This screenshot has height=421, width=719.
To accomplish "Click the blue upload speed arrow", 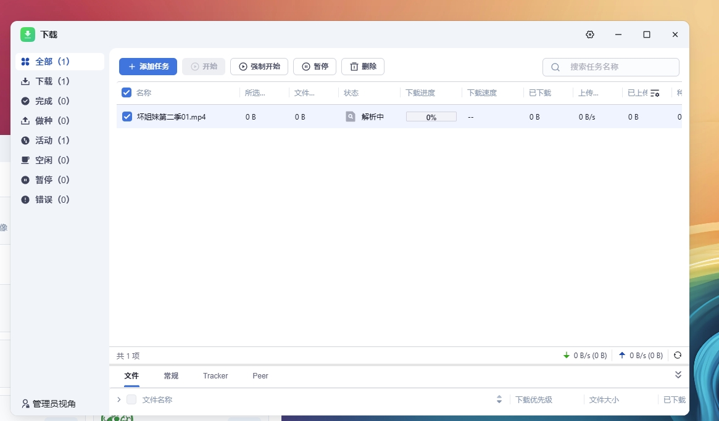I will tap(621, 355).
